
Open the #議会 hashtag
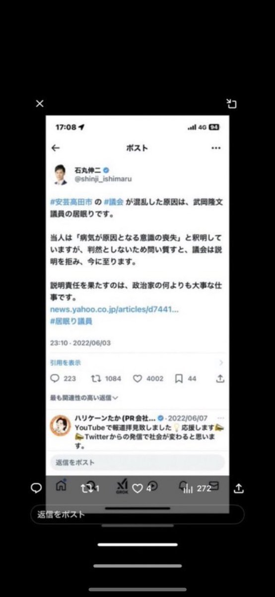(x=114, y=202)
